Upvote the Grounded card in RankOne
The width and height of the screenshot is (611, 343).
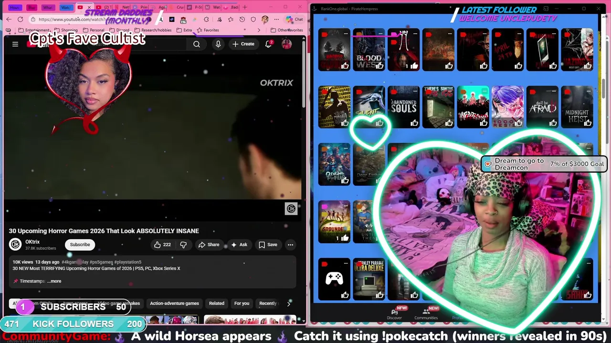[345, 238]
